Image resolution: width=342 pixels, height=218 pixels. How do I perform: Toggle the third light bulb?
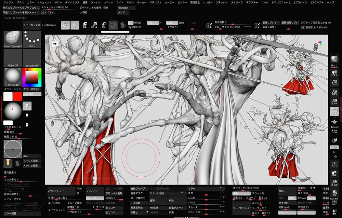point(27,125)
